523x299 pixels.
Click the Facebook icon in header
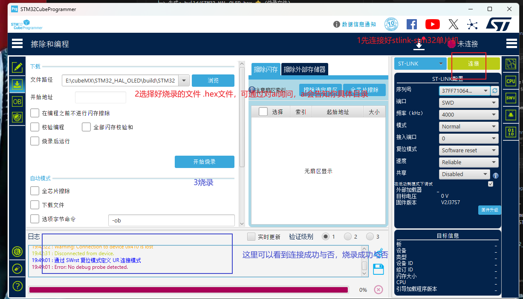411,24
